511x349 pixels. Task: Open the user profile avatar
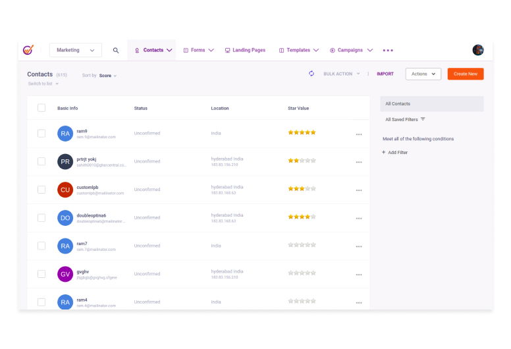click(x=478, y=50)
